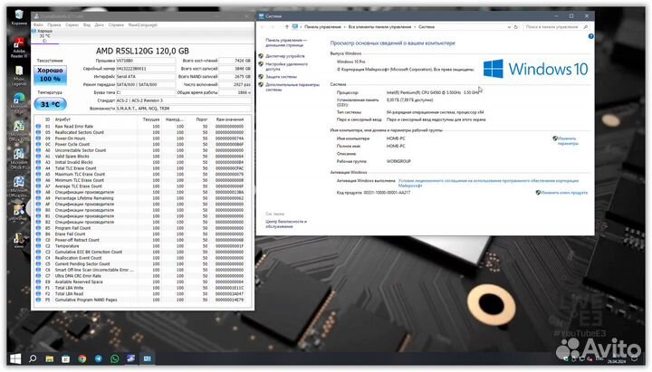Select the Uncorrectable Sector Count row
The width and height of the screenshot is (652, 372).
pos(142,150)
